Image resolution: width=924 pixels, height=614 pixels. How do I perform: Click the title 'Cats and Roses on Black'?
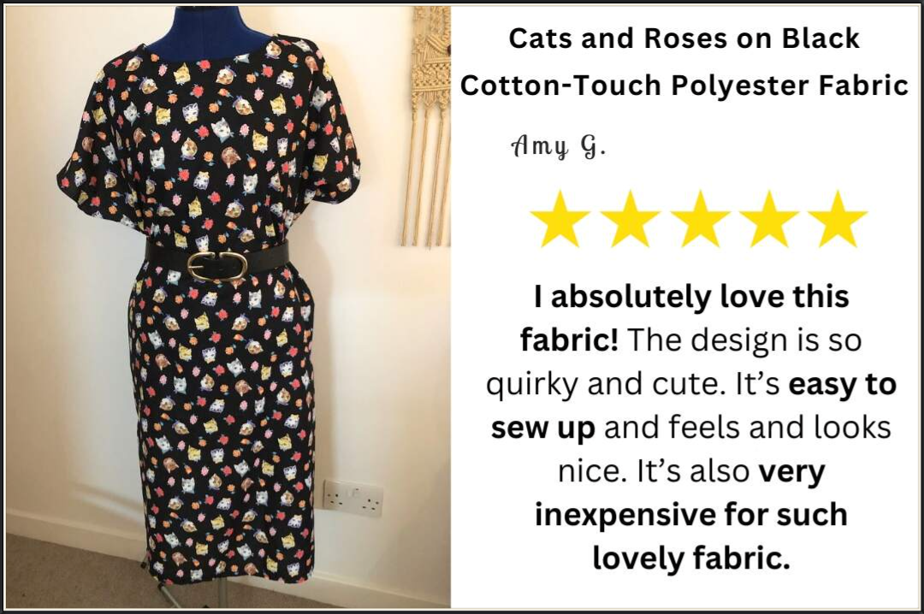pos(684,38)
